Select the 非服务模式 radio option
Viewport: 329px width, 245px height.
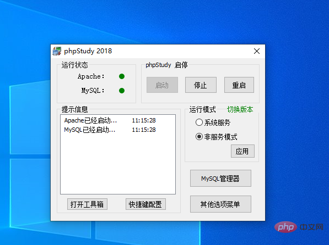pyautogui.click(x=217, y=137)
